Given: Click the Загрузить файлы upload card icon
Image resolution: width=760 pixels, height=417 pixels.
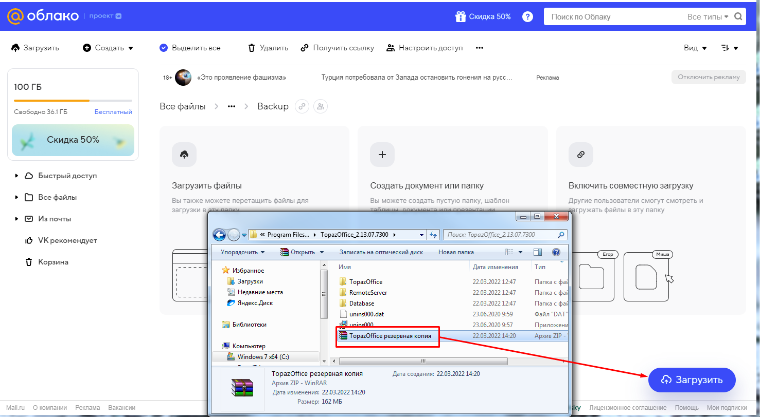Looking at the screenshot, I should (x=184, y=155).
